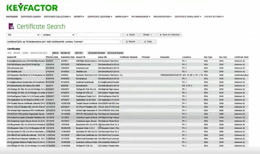Select the CN=forwardproxy certificate row
The height and width of the screenshot is (154, 260).
127,79
